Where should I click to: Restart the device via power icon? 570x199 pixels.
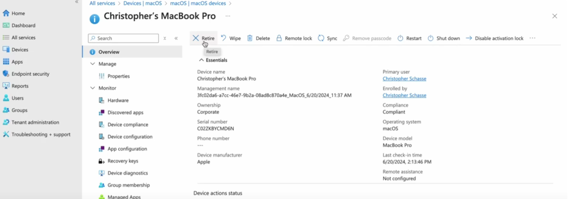[401, 38]
